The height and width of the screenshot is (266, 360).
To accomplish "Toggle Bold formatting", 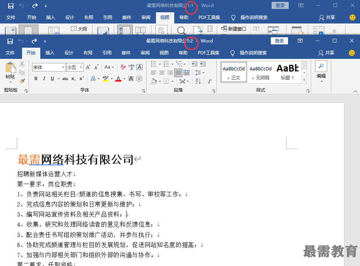I will click(36, 79).
